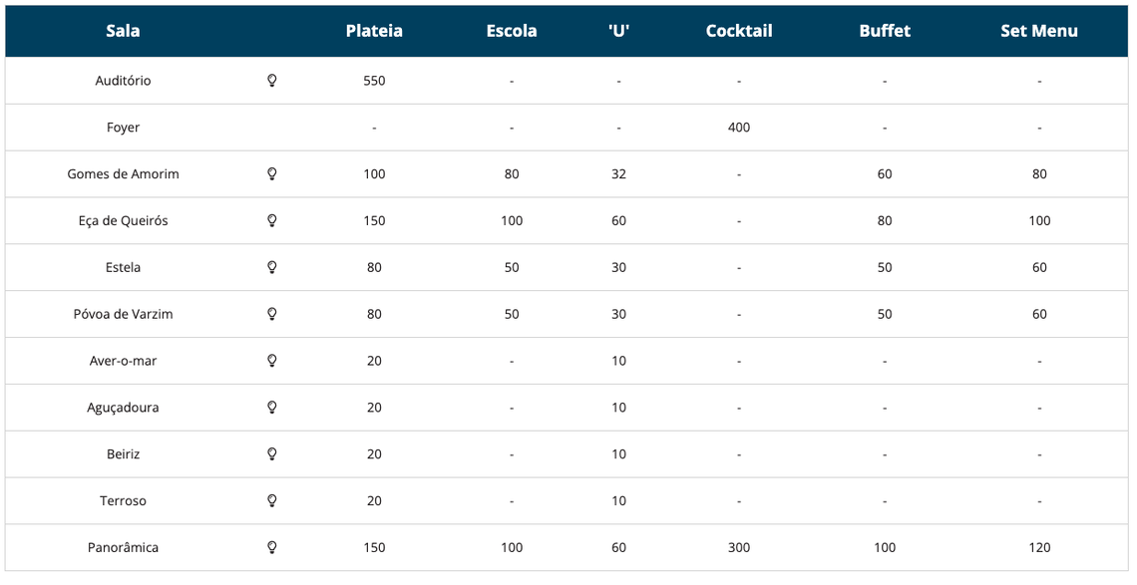Open the Panorâmica lightbulb icon
The width and height of the screenshot is (1137, 585).
pos(272,547)
